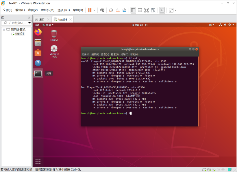Click 活动 in the Ubuntu top bar
The image size is (237, 172).
click(x=37, y=25)
